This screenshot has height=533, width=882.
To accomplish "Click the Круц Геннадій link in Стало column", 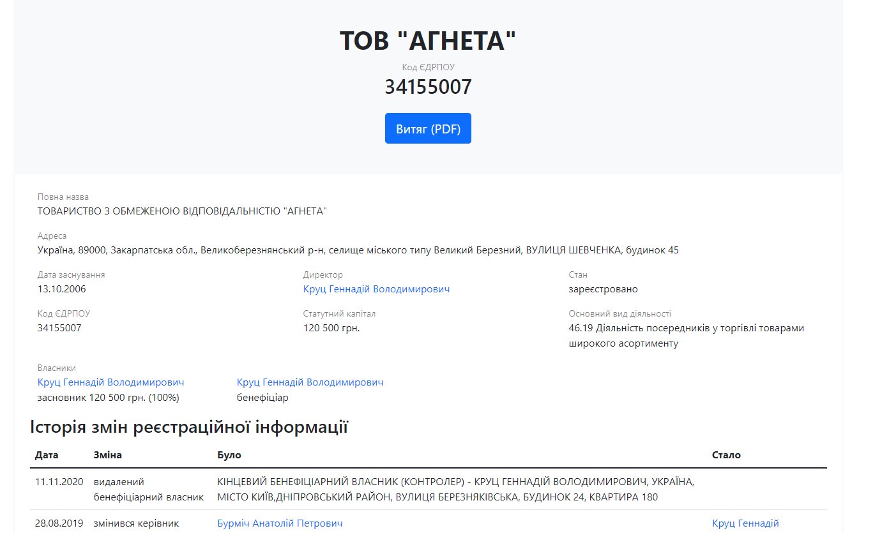I will tap(745, 523).
